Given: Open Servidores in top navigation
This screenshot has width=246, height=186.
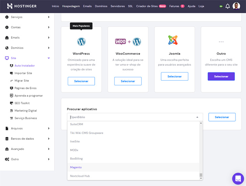Looking at the screenshot, I should point(118,6).
